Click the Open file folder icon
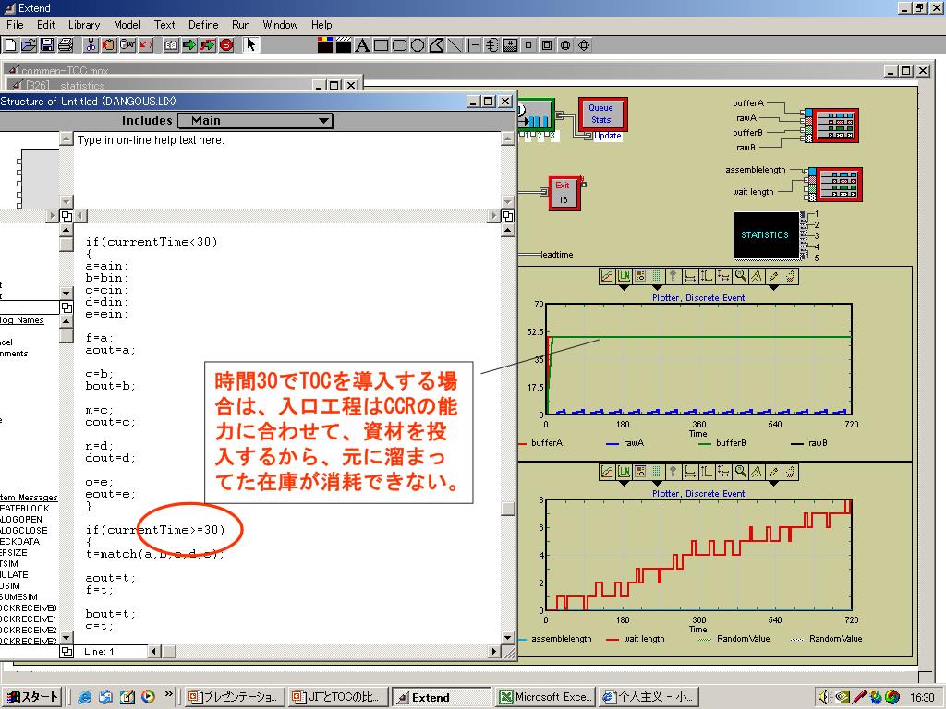Screen dimensions: 946x709 coord(29,44)
